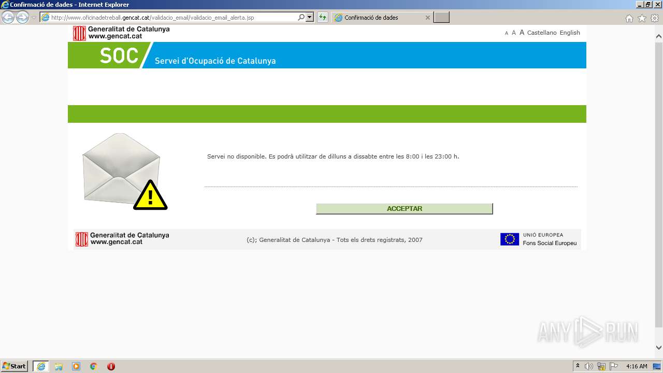The width and height of the screenshot is (663, 373).
Task: Switch the page language to English
Action: [570, 33]
